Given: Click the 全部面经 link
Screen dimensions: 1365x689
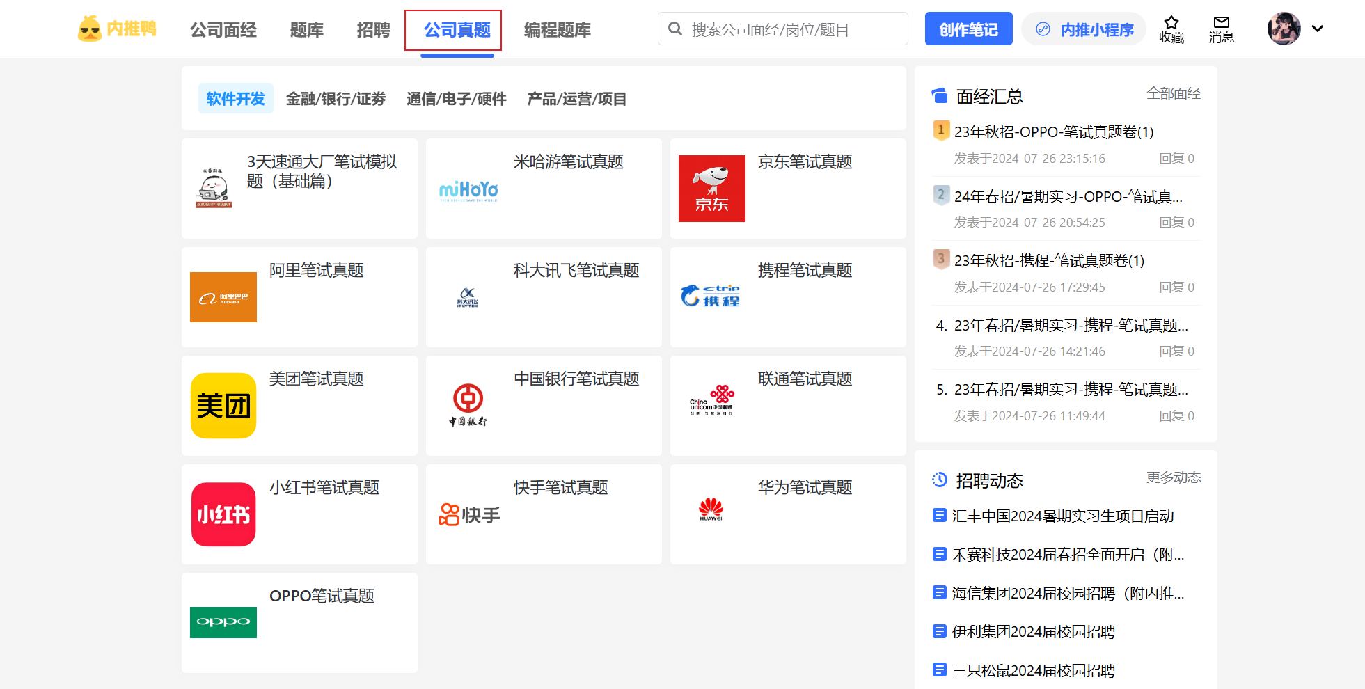Looking at the screenshot, I should (1173, 94).
